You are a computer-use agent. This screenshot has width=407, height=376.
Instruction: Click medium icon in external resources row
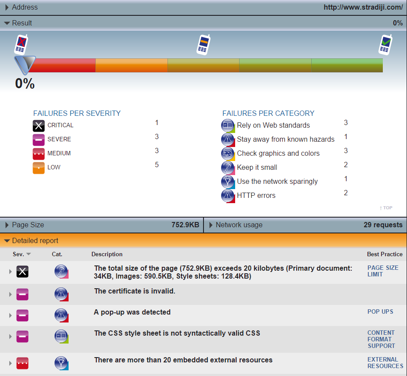pyautogui.click(x=22, y=363)
